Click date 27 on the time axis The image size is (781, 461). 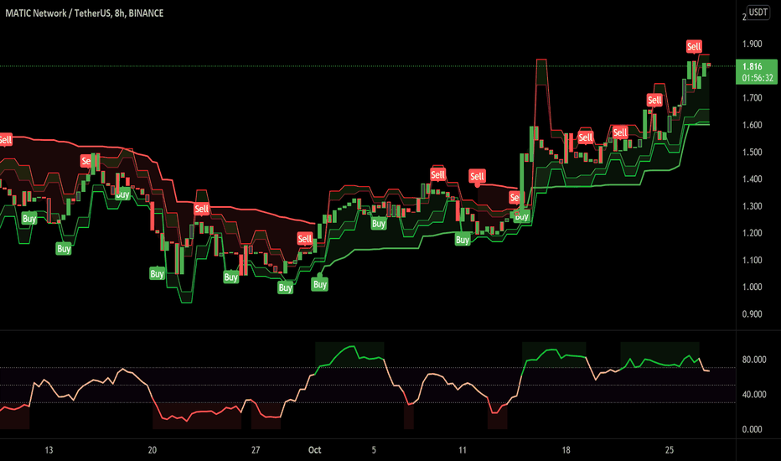point(256,450)
